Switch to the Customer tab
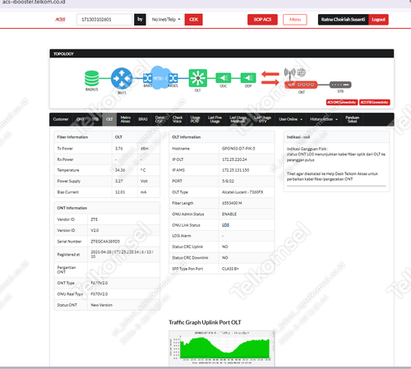 61,119
